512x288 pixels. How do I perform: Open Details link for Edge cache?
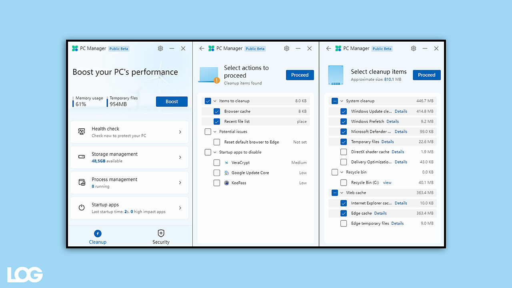(380, 213)
